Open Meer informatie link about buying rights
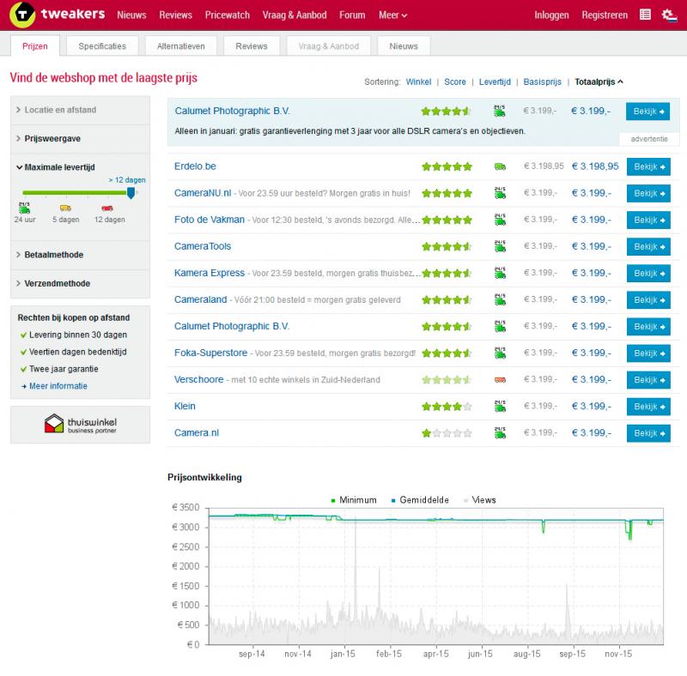687x676 pixels. tap(58, 386)
